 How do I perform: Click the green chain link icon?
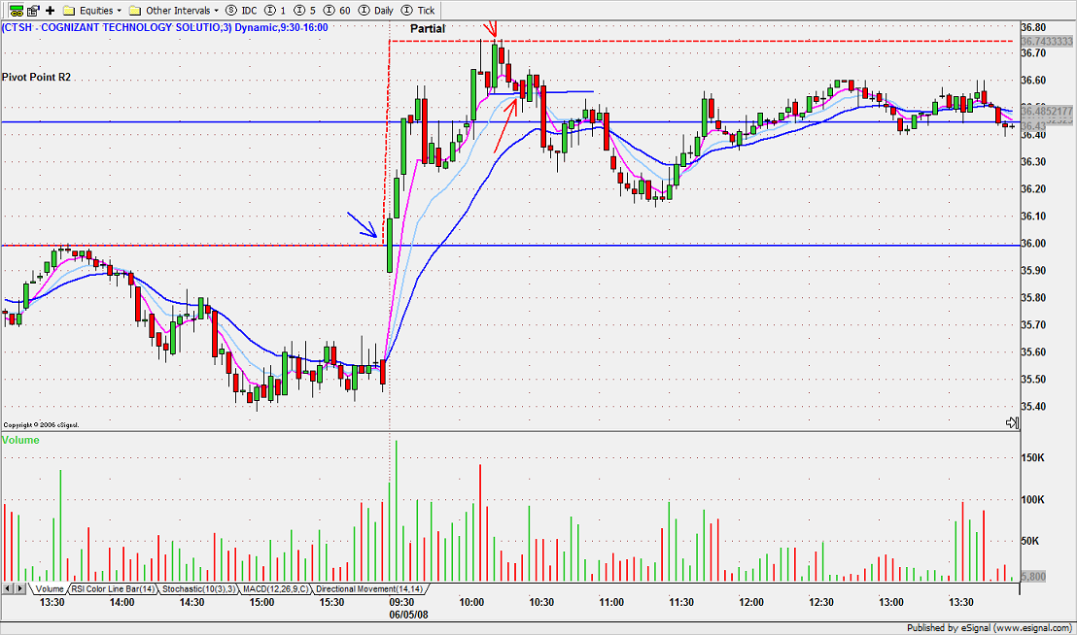point(16,11)
